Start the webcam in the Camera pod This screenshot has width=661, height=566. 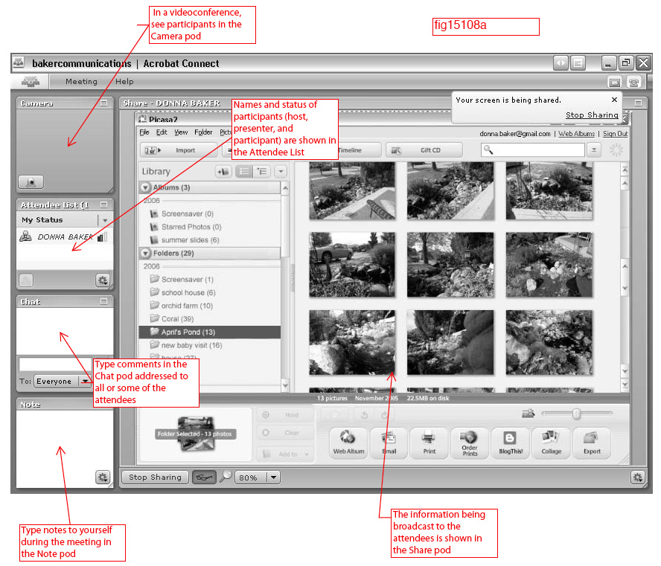tap(31, 181)
